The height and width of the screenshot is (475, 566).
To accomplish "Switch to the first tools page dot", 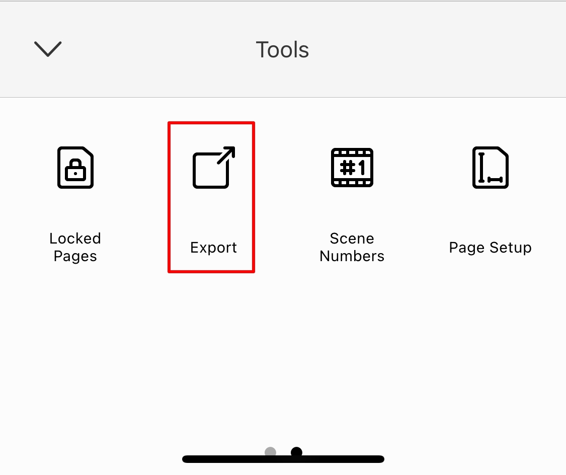I will tap(270, 451).
